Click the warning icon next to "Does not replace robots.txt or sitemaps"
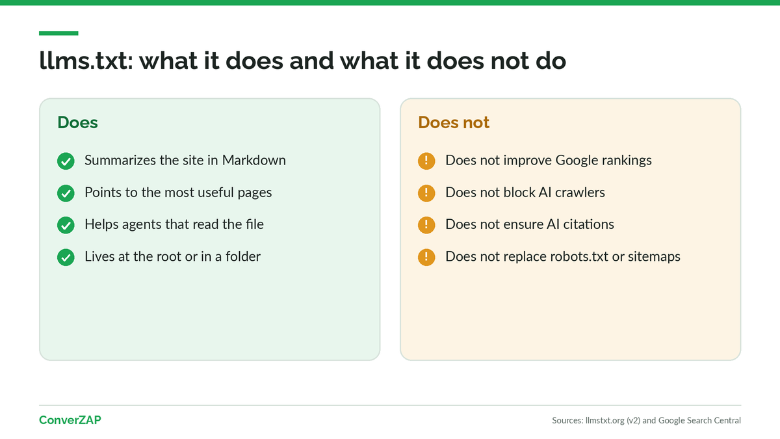Screen dimensions: 780x439 coord(426,258)
